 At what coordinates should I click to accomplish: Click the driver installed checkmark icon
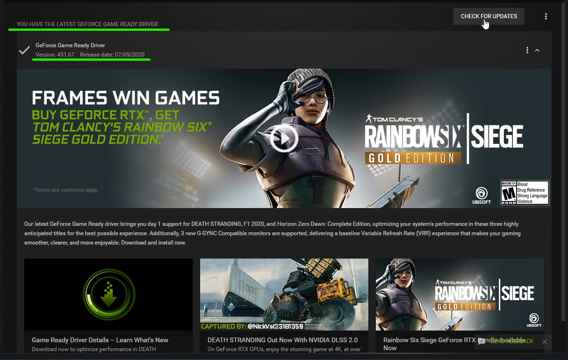pyautogui.click(x=24, y=50)
